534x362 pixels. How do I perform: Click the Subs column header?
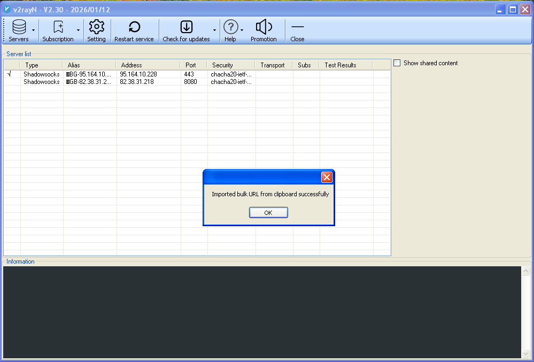[x=306, y=65]
